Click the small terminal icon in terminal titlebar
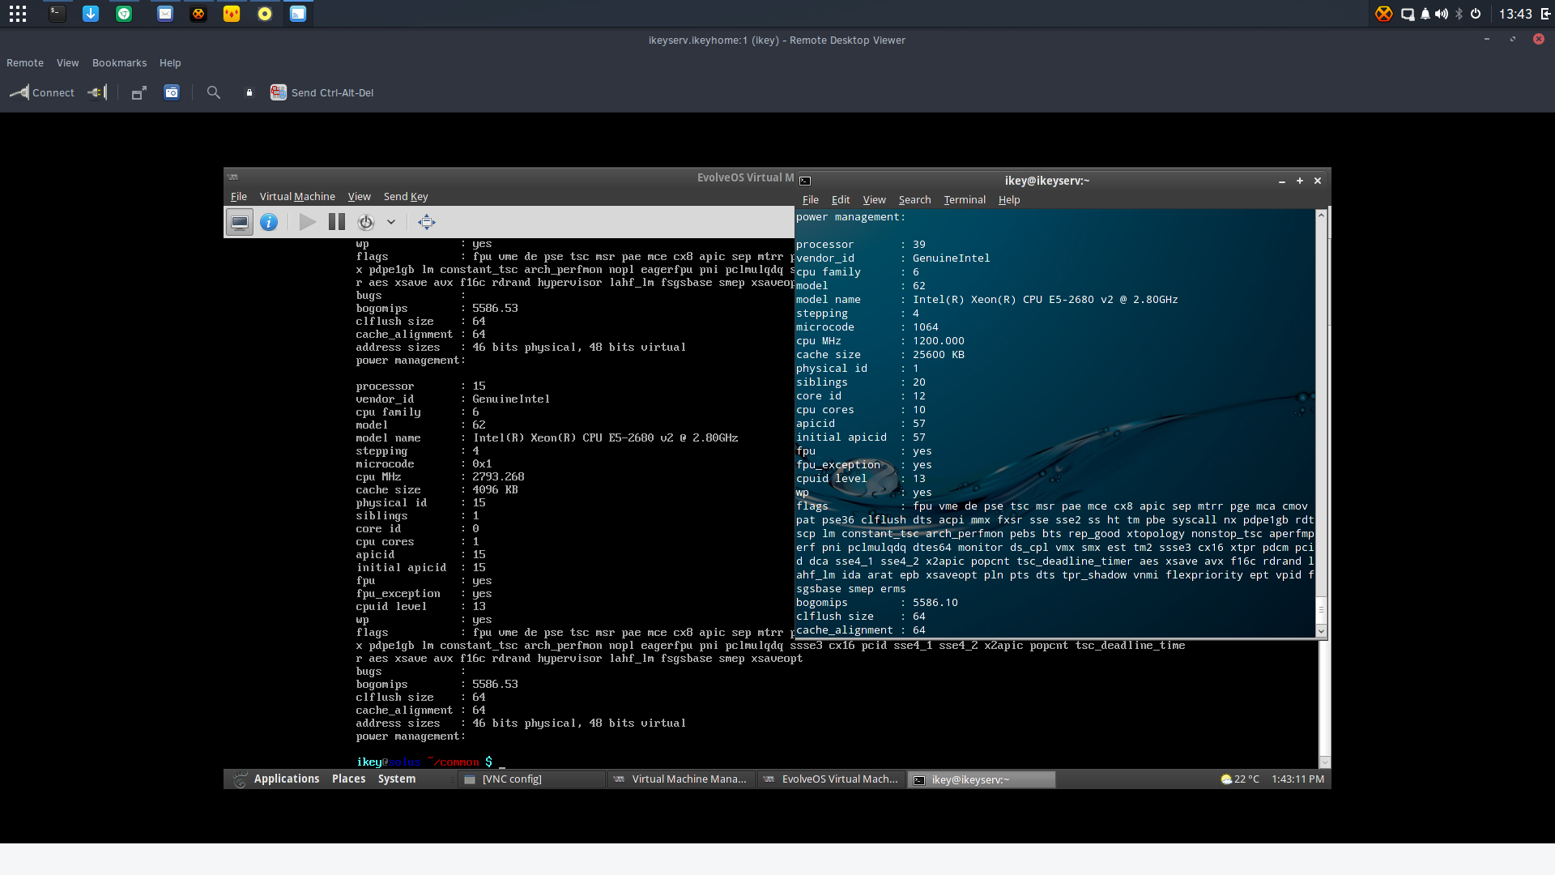Screen dimensions: 1555x875 (805, 181)
